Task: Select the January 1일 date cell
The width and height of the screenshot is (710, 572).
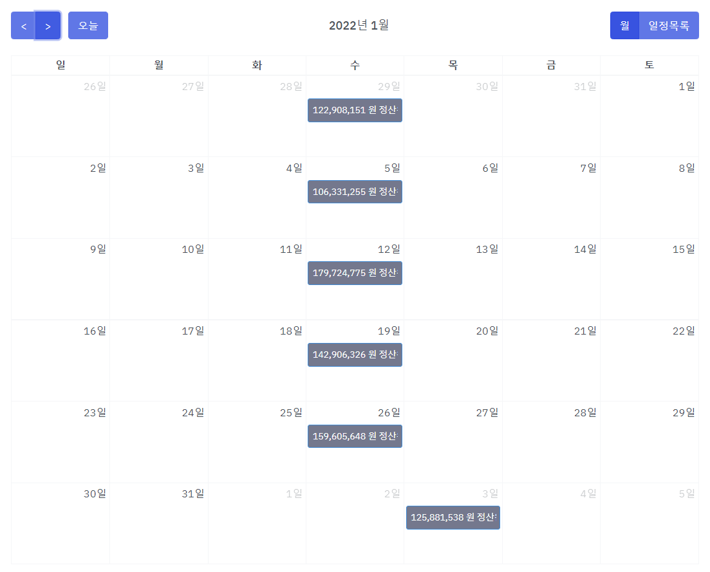Action: point(649,122)
